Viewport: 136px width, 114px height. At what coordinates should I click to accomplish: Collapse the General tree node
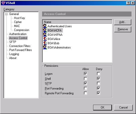6,14
